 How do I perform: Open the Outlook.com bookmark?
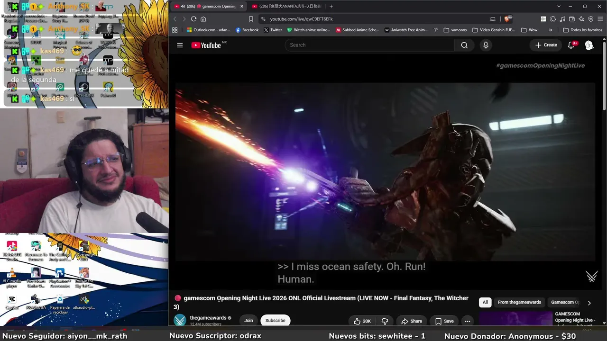pos(208,30)
